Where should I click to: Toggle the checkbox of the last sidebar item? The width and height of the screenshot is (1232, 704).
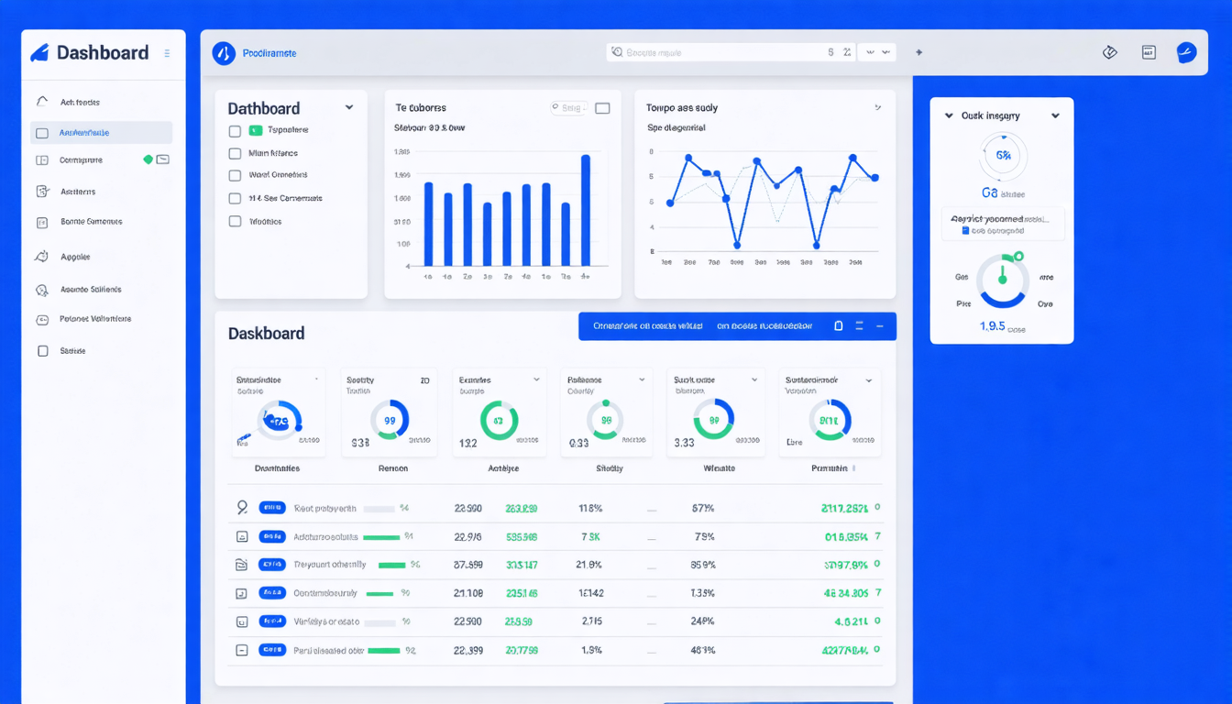click(42, 351)
